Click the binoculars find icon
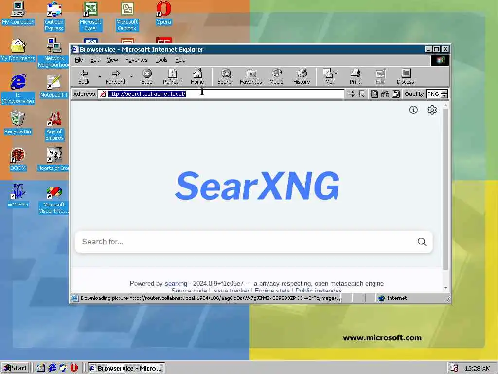The width and height of the screenshot is (498, 374). [385, 94]
